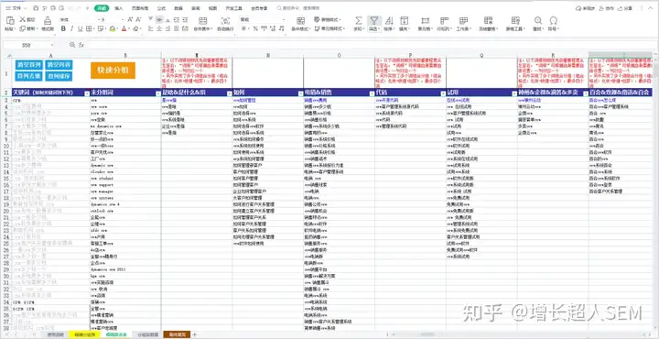Viewport: 659px width, 339px height.
Task: Click the decrease font size icon
Action: tap(139, 19)
